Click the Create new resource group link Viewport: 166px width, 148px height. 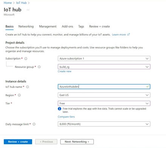tap(65, 71)
